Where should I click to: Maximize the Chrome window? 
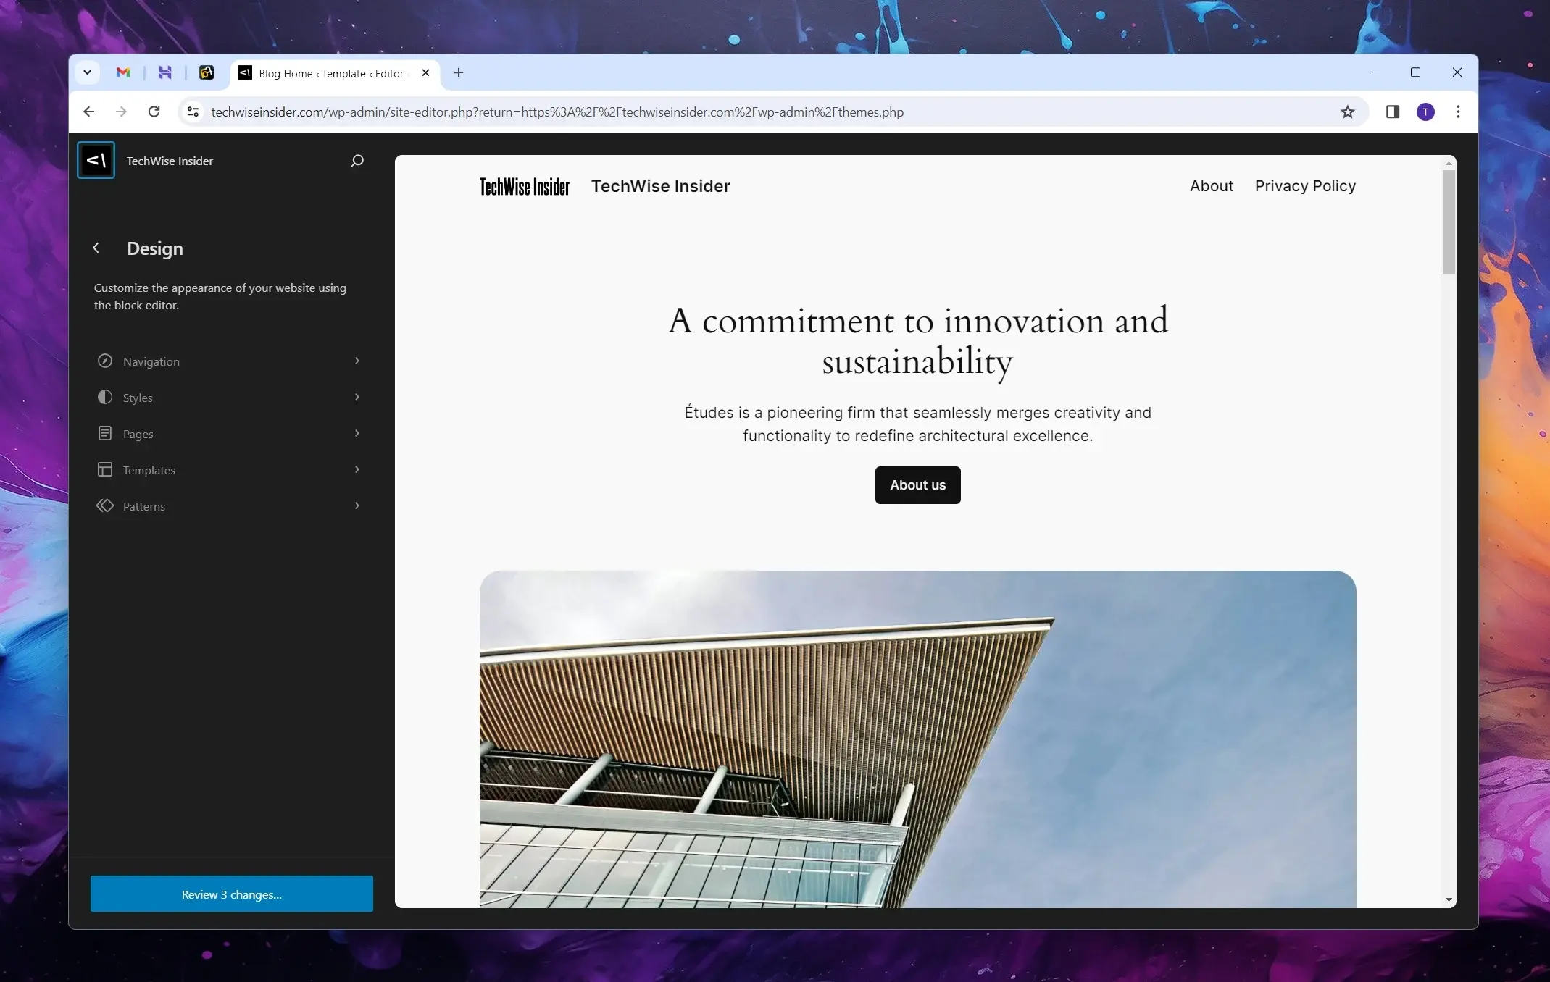(x=1415, y=72)
